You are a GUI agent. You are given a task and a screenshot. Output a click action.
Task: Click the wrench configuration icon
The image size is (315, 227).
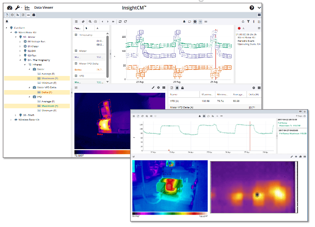[17, 8]
